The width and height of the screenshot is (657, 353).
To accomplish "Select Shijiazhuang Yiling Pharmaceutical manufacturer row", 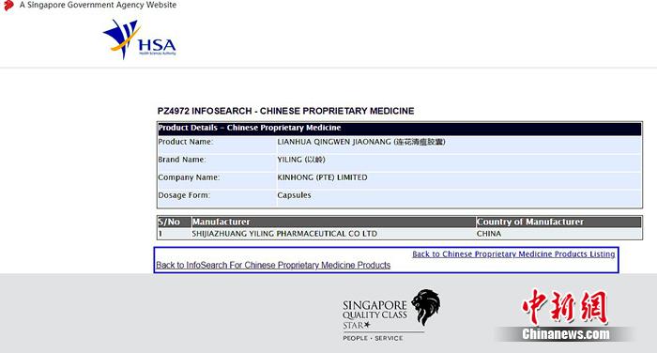I will pos(399,234).
